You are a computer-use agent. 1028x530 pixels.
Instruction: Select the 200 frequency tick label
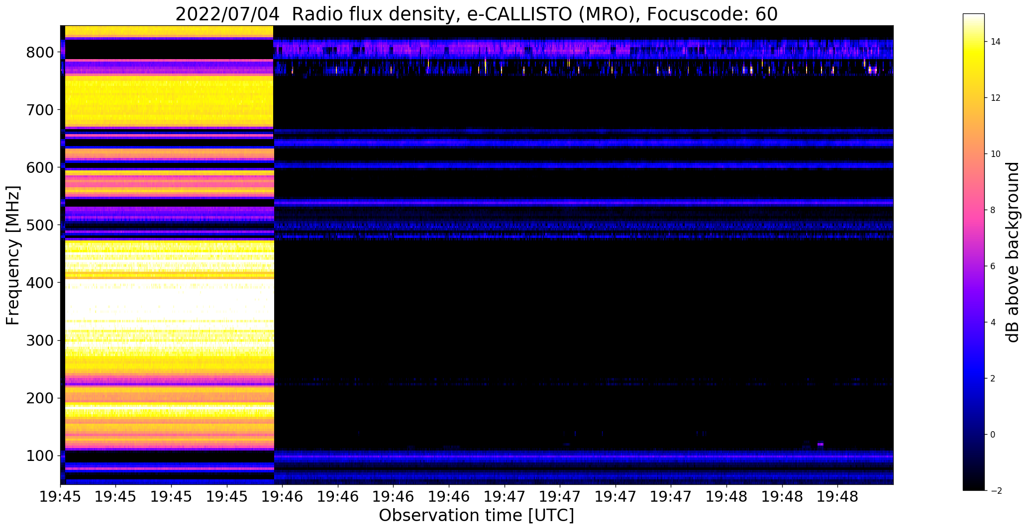click(39, 398)
